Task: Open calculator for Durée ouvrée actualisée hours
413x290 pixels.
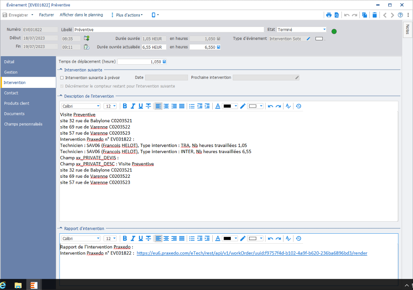Action: pyautogui.click(x=218, y=47)
